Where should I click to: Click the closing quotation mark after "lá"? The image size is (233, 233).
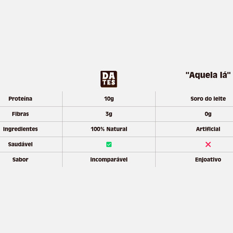(229, 74)
